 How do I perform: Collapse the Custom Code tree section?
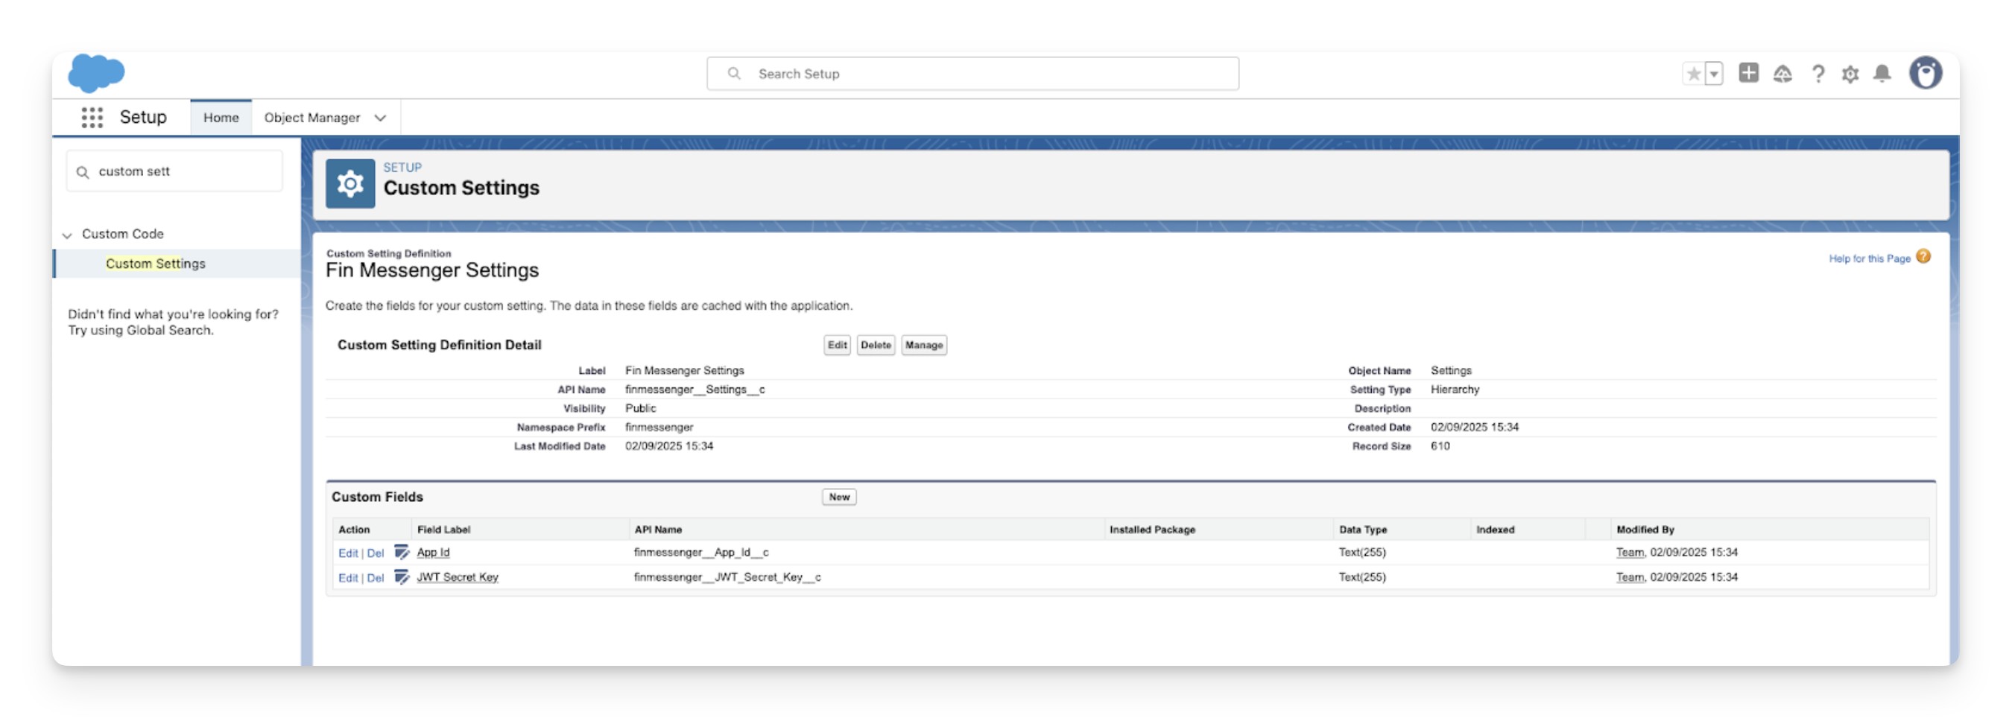click(67, 235)
